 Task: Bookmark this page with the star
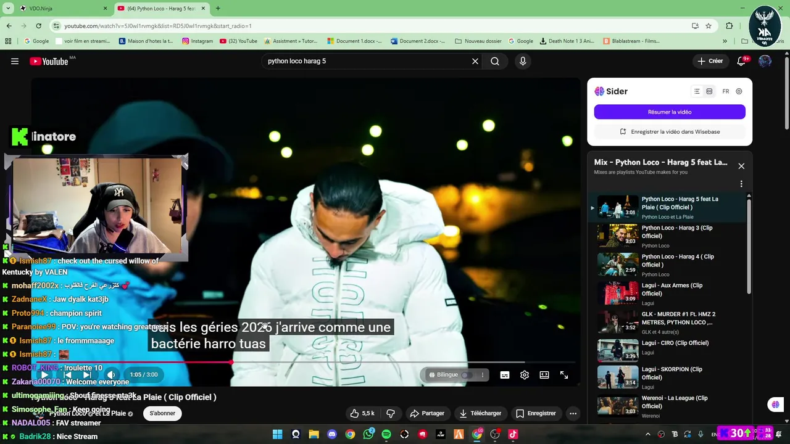(x=709, y=26)
